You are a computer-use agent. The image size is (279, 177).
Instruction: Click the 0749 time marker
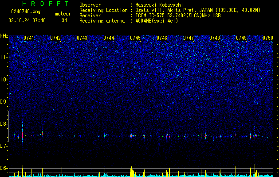click(x=241, y=38)
